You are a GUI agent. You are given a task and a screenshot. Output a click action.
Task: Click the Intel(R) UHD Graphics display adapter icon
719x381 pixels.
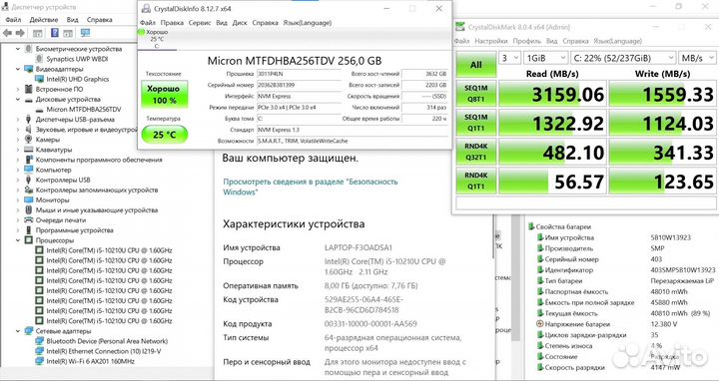tap(40, 79)
